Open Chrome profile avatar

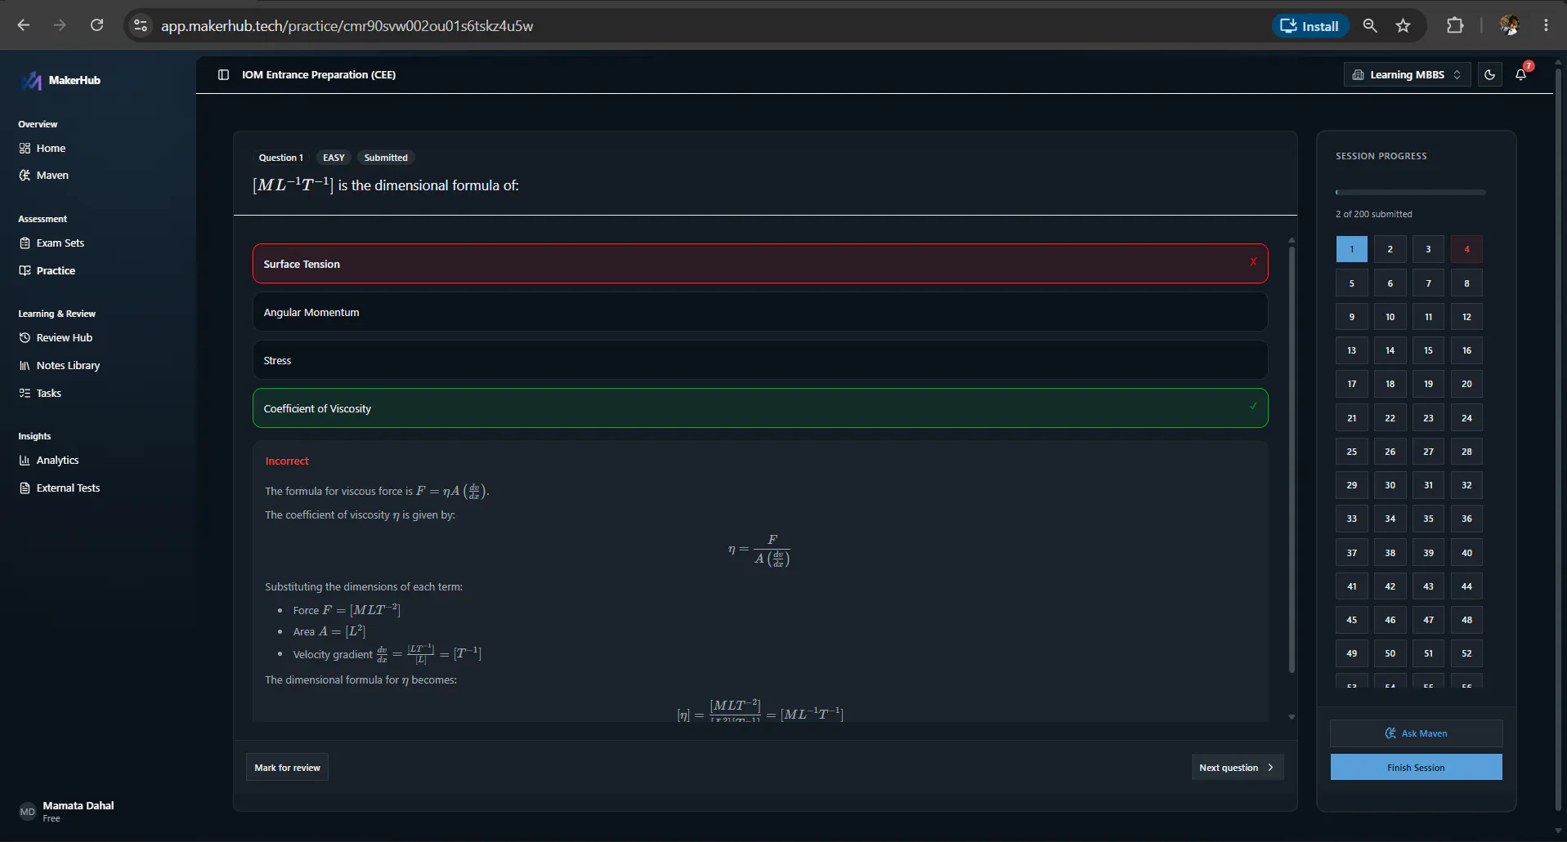coord(1509,25)
